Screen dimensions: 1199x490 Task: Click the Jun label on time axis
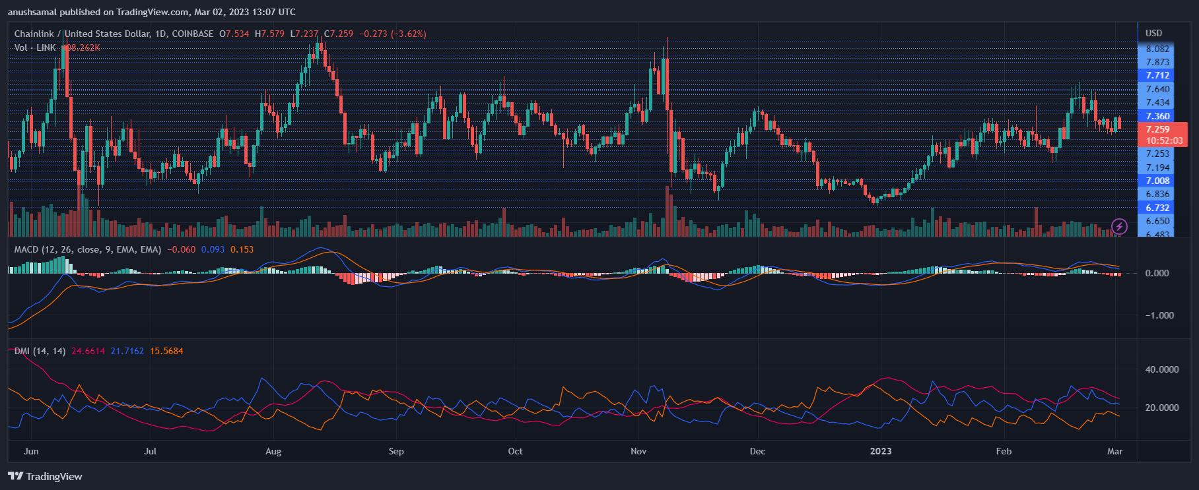31,451
